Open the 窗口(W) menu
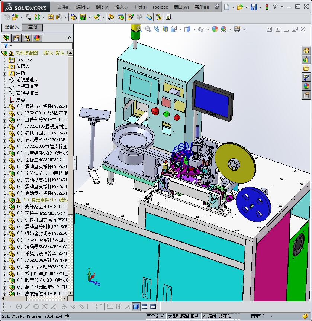Viewport: 312px width, 321px height. click(181, 7)
